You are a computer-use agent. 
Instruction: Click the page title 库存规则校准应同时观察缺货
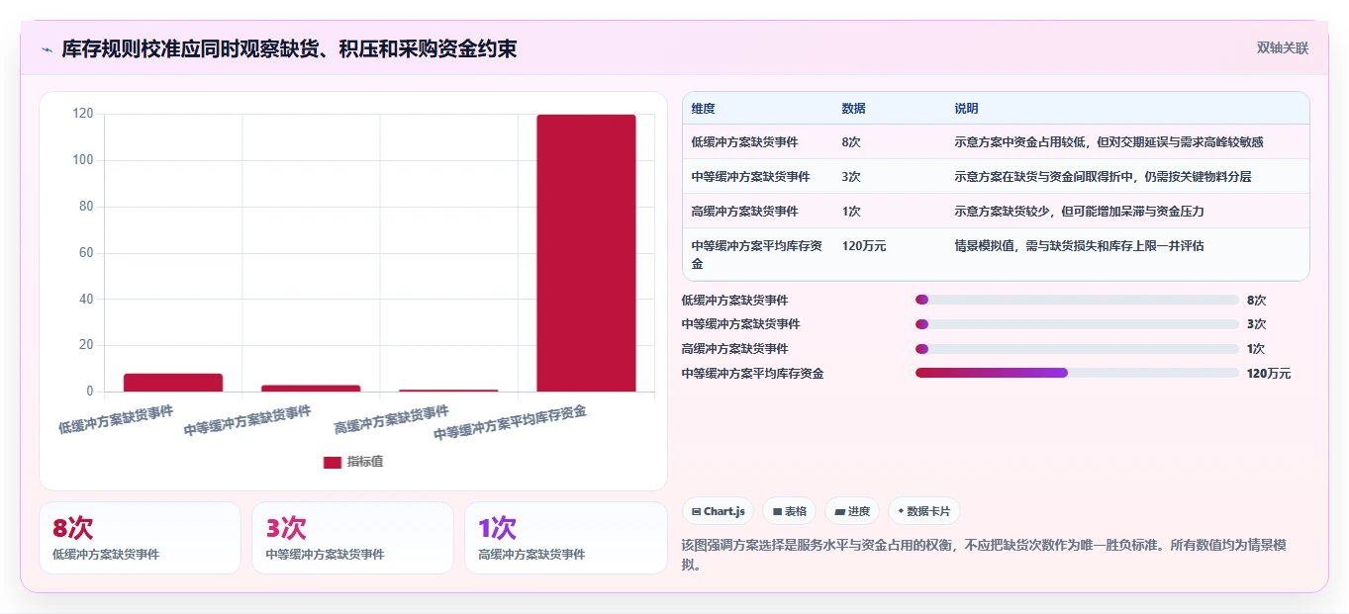point(289,48)
